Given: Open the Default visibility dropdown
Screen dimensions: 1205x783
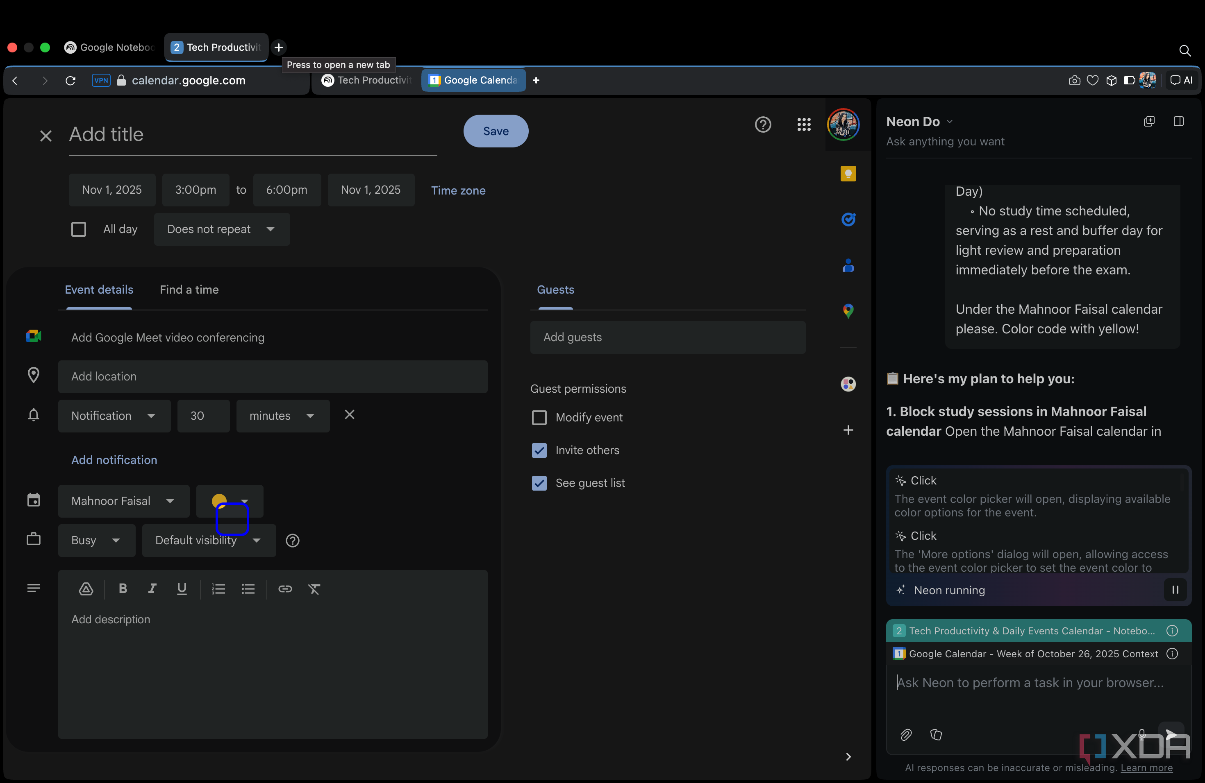Looking at the screenshot, I should (x=209, y=540).
